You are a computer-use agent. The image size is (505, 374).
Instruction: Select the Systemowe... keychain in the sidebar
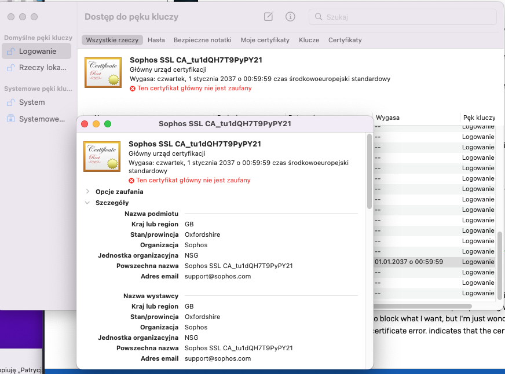click(36, 119)
